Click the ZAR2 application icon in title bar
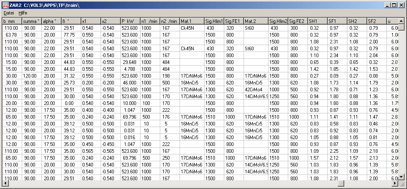The width and height of the screenshot is (407, 189). (x=5, y=5)
